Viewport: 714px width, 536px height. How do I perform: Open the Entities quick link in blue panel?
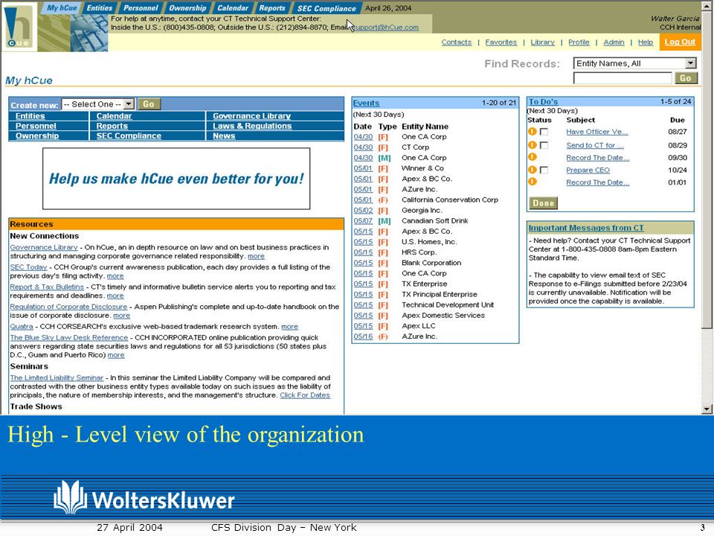click(x=30, y=116)
